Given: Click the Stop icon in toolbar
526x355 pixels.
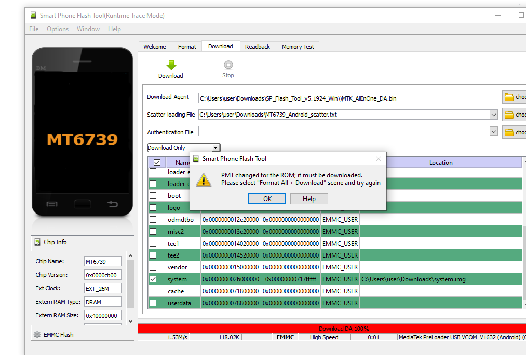Looking at the screenshot, I should tap(228, 65).
